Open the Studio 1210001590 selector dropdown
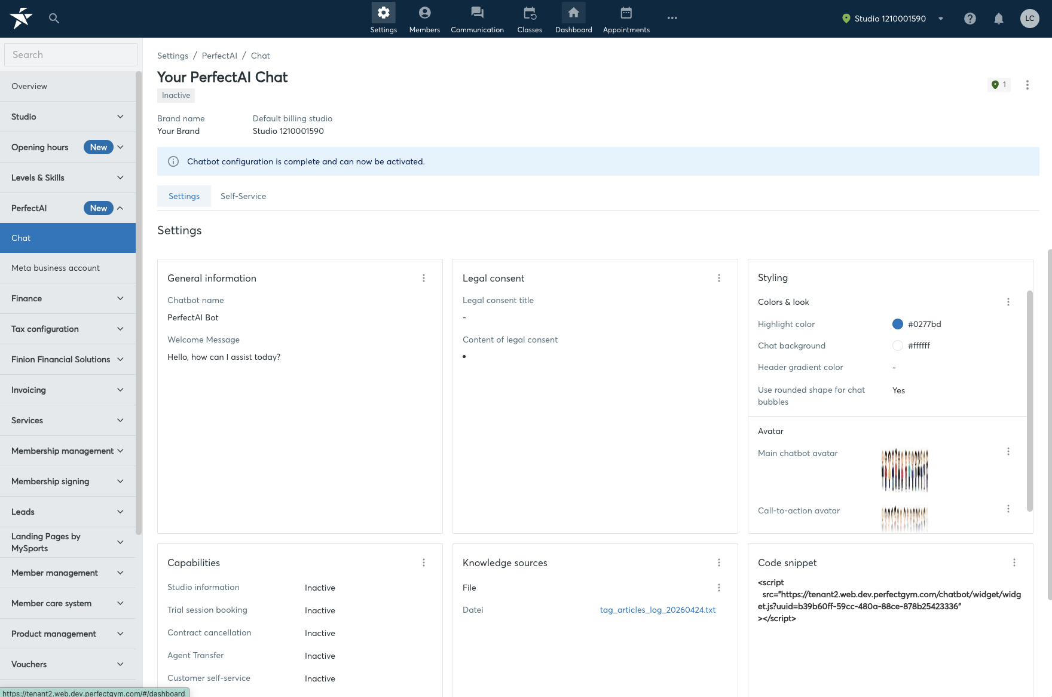Image resolution: width=1052 pixels, height=697 pixels. (x=892, y=19)
